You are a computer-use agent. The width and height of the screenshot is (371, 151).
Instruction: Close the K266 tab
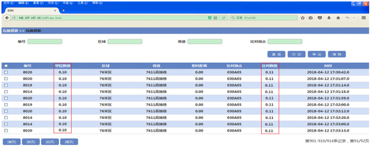tap(55, 11)
